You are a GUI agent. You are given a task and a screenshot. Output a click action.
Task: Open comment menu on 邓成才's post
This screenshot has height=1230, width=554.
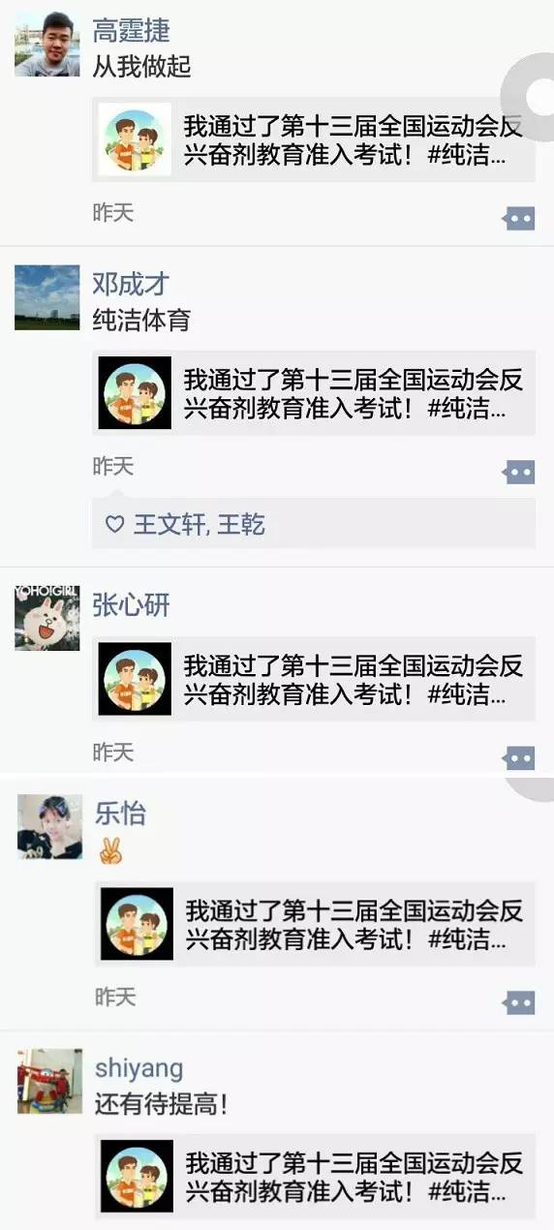pyautogui.click(x=519, y=473)
